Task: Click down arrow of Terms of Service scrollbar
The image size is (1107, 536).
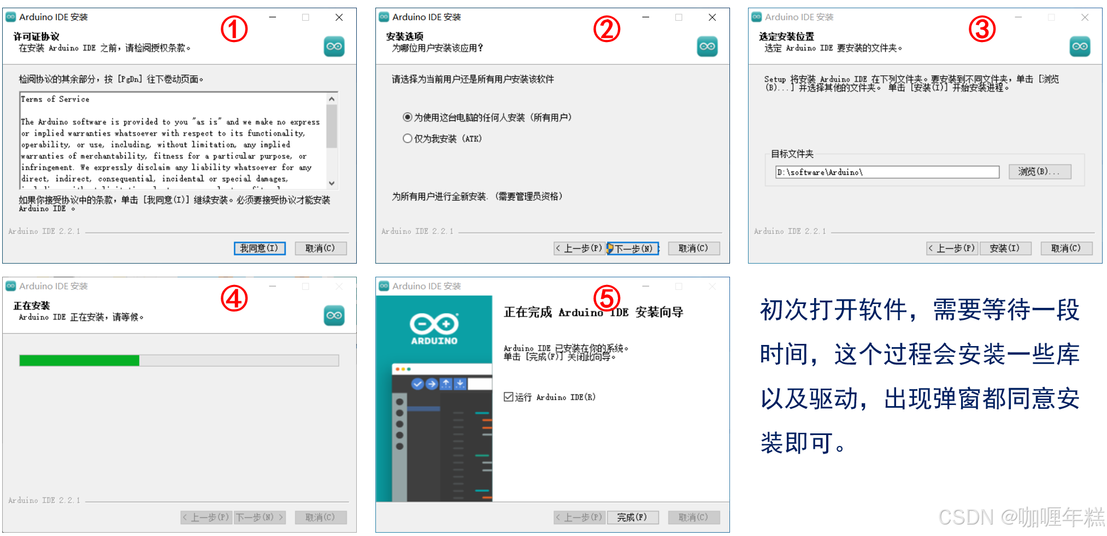Action: tap(332, 183)
